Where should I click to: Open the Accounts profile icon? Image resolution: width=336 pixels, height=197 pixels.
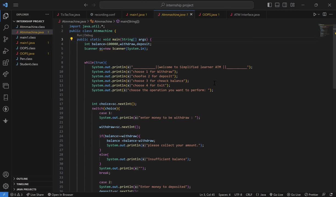[6, 175]
